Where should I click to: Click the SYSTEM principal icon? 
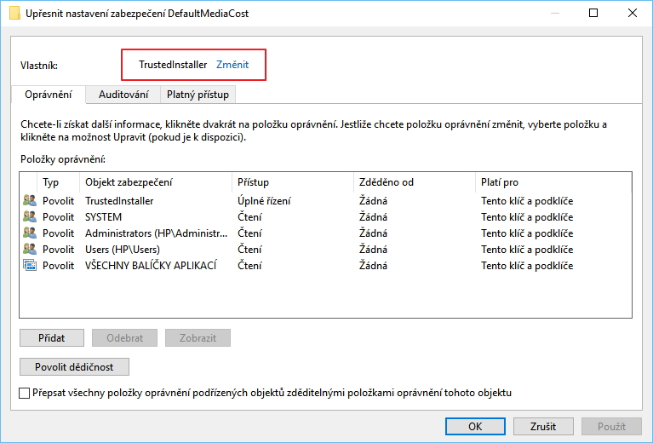click(30, 217)
